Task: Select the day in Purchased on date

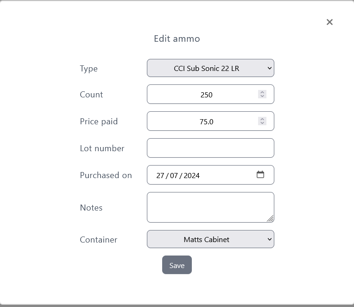Action: [160, 175]
